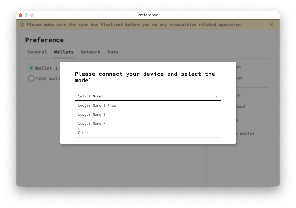Screen dimensions: 296x208
Task: Open the Wallets tab
Action: coord(64,52)
